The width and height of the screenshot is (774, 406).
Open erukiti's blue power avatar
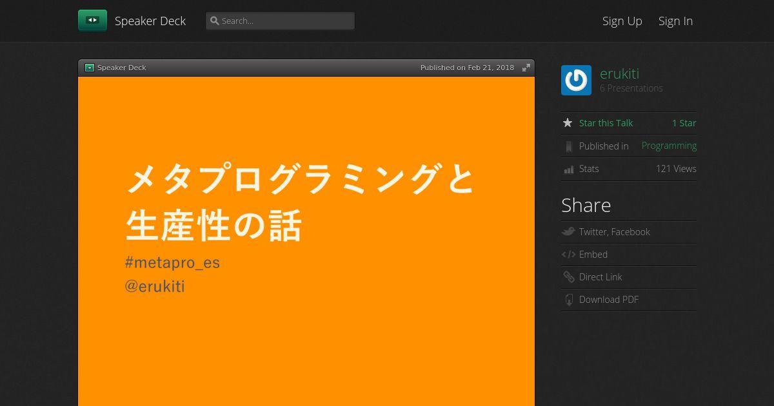[x=576, y=81]
